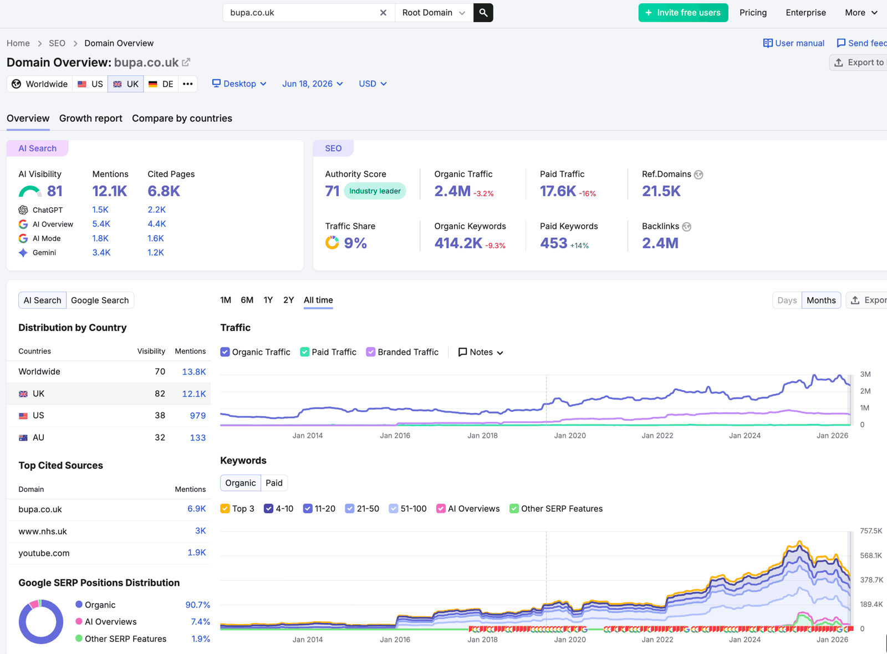This screenshot has height=654, width=887.
Task: Click the UK flag in country table
Action: 23,394
